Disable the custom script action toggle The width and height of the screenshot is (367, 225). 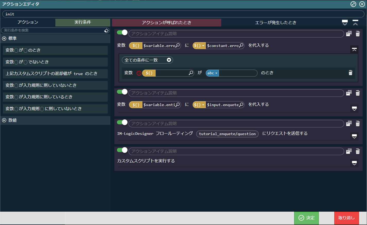click(x=122, y=150)
